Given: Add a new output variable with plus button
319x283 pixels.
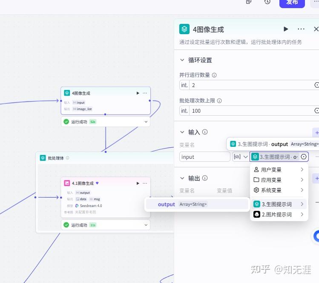Looking at the screenshot, I should click(316, 178).
